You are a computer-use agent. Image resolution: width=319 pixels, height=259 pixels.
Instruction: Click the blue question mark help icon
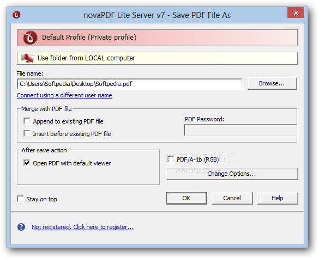21,227
